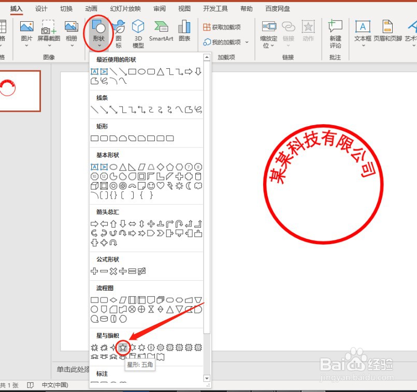417x392 pixels.
Task: Select the striped right arrow shape
Action: pyautogui.click(x=132, y=233)
